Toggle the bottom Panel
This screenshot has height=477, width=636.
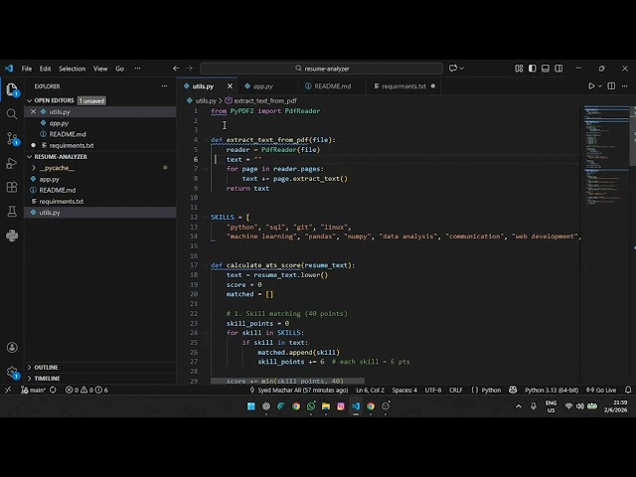(546, 69)
